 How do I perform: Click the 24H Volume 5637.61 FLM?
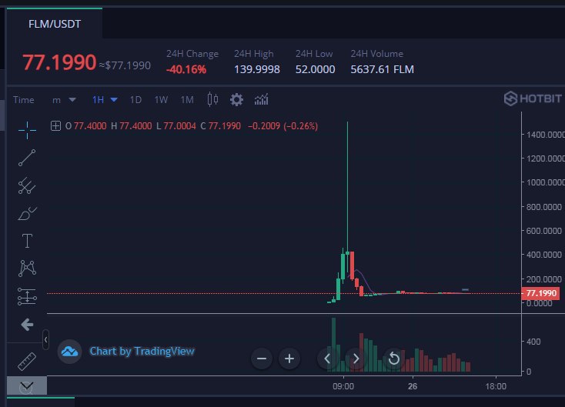[383, 69]
